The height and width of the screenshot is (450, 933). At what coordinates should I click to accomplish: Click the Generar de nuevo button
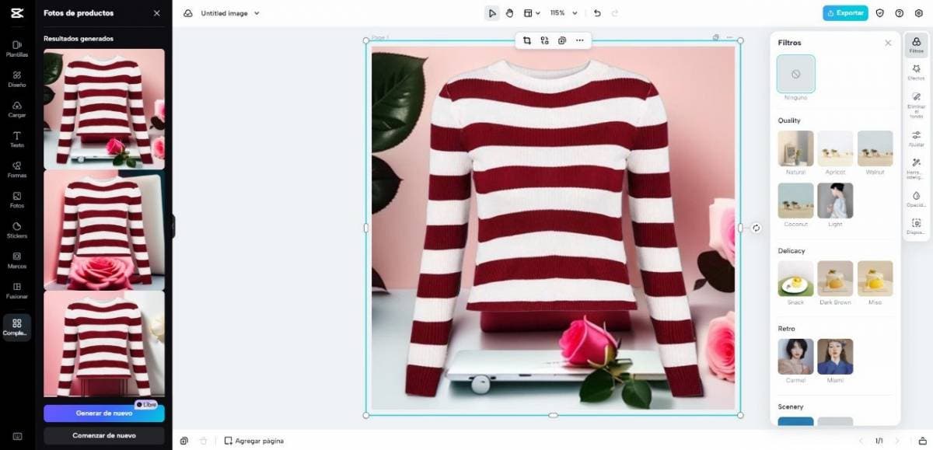pos(103,413)
